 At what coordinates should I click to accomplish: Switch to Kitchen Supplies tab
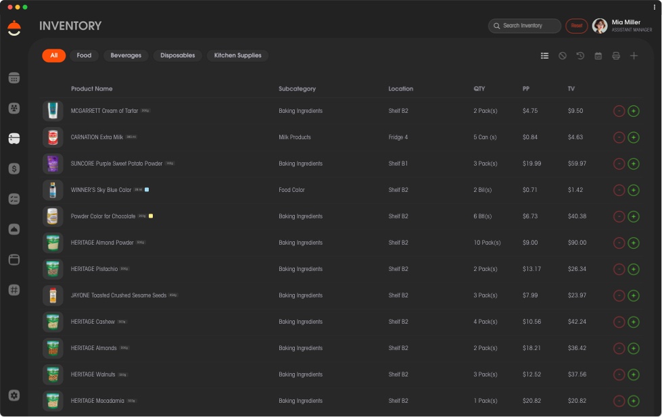pyautogui.click(x=237, y=55)
